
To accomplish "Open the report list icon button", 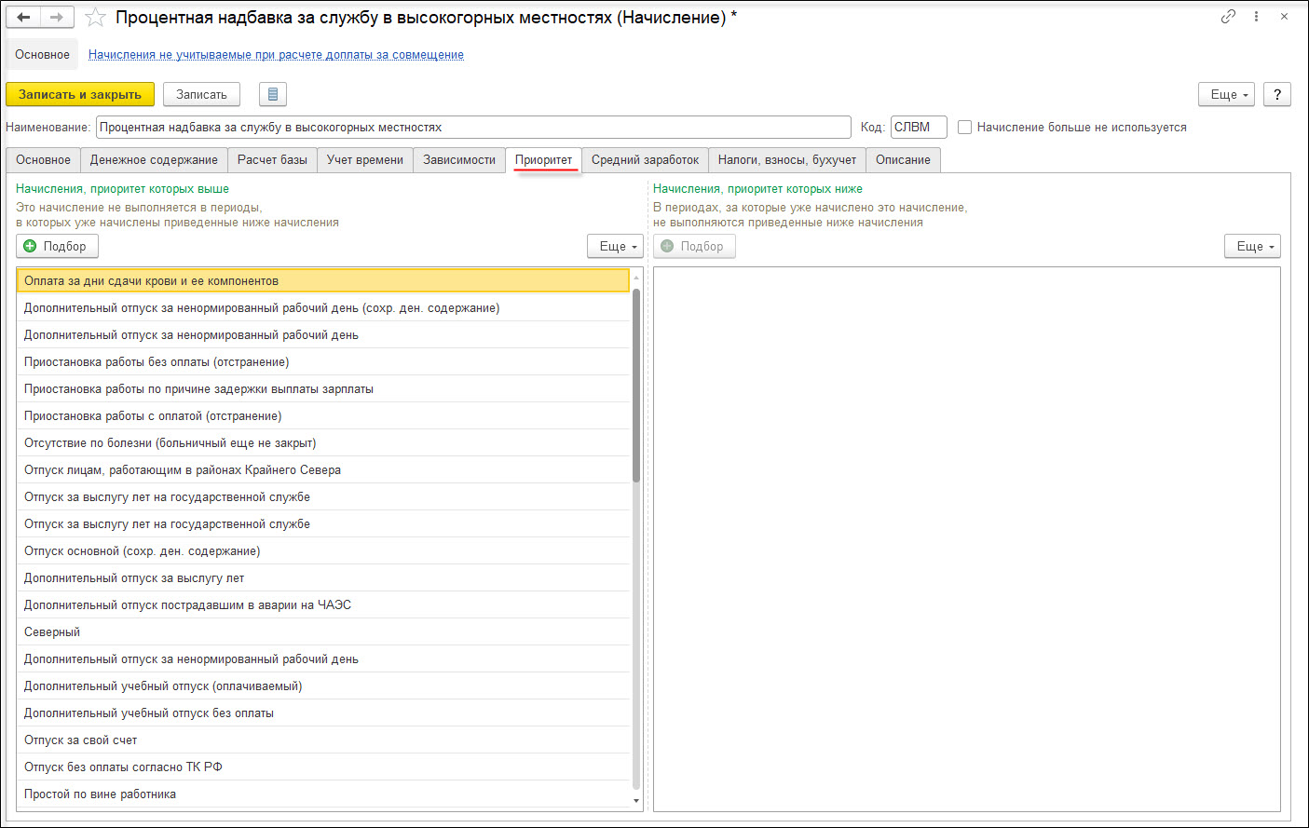I will coord(273,94).
